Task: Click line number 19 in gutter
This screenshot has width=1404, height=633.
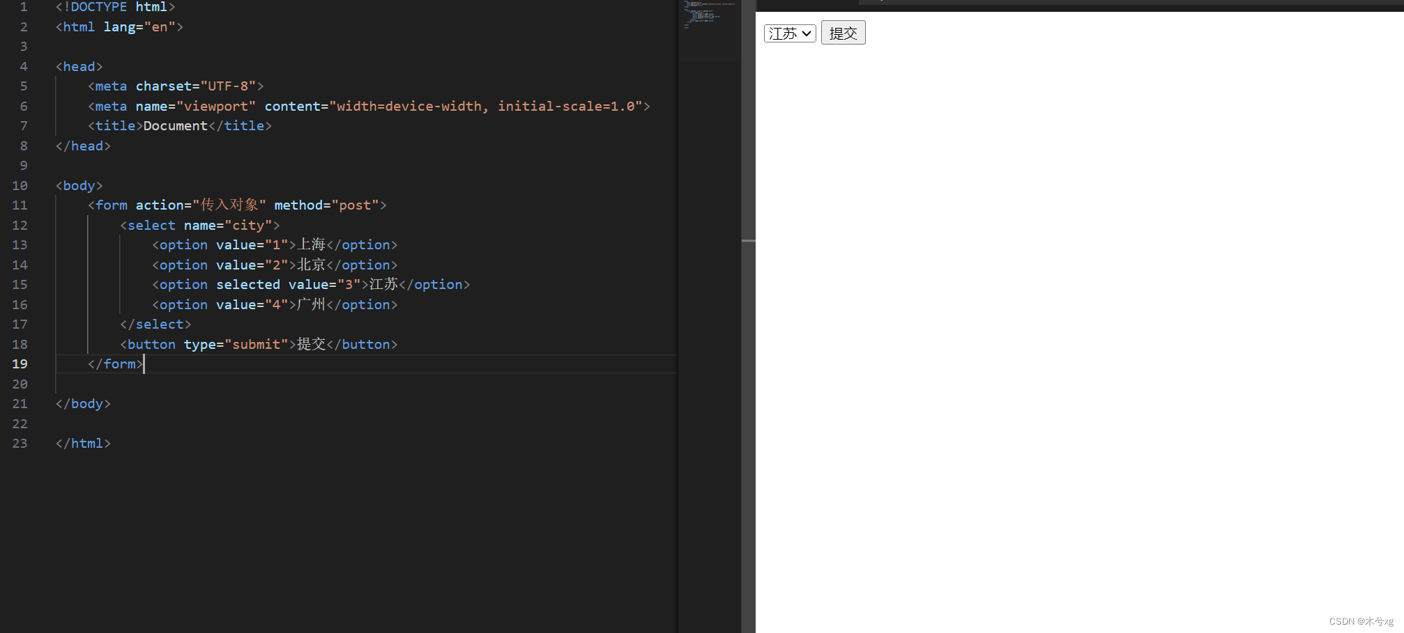Action: click(x=20, y=364)
